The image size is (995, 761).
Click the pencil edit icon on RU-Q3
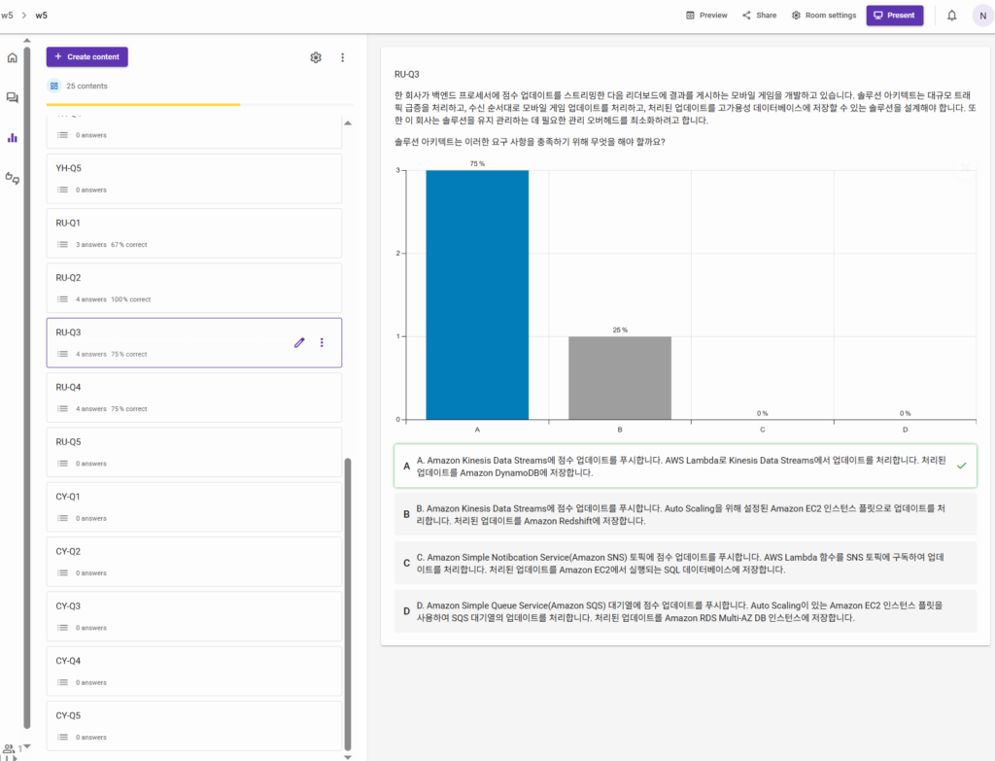click(x=299, y=342)
